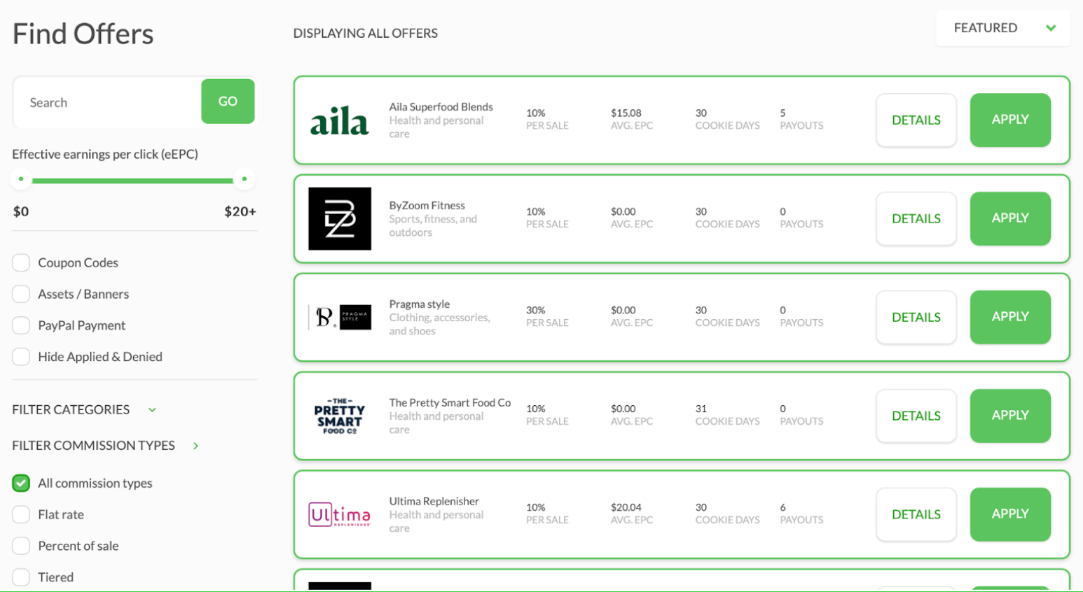Click the Pragma style logo

pos(340,317)
